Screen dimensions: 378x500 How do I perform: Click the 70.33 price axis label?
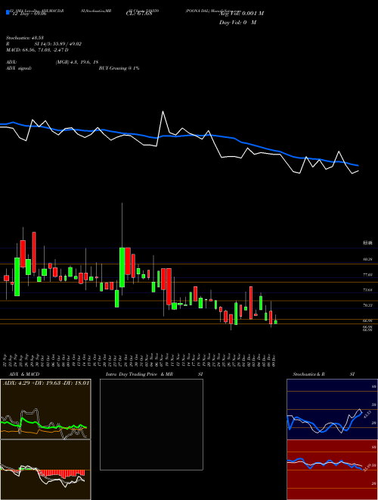[367, 305]
